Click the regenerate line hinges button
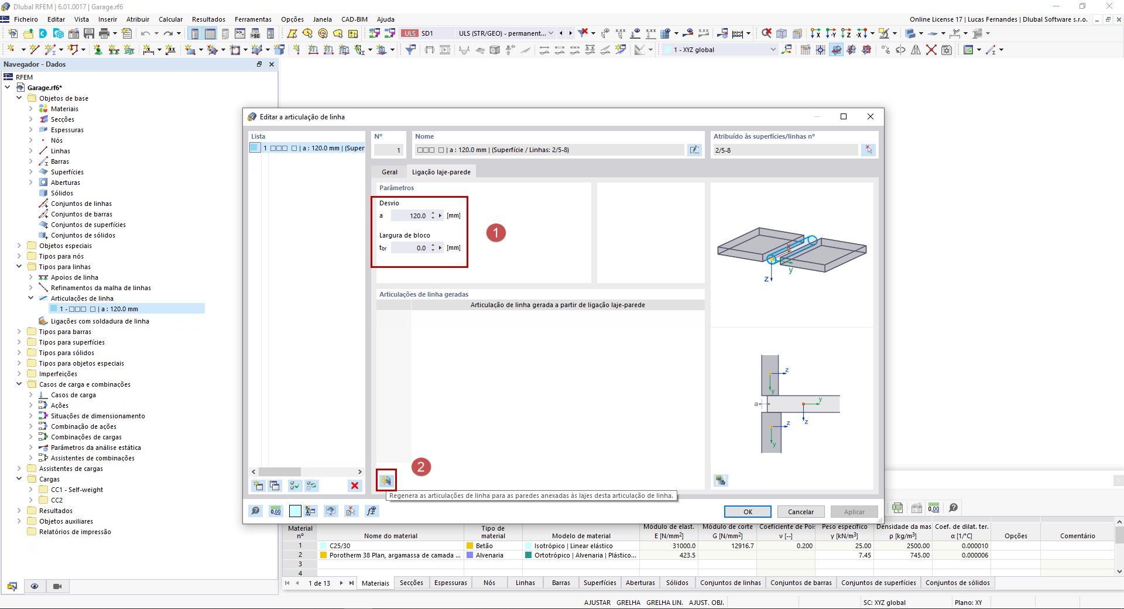This screenshot has width=1124, height=609. pyautogui.click(x=386, y=480)
